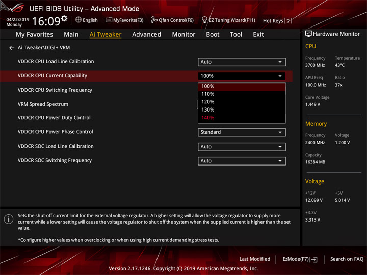
Task: Open Search on FAQ
Action: (x=347, y=259)
